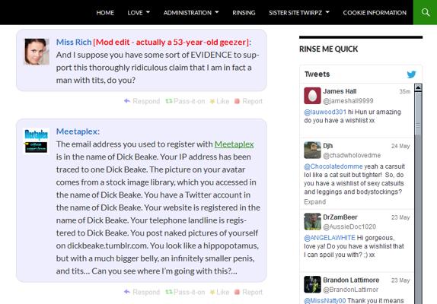This screenshot has width=437, height=304.
Task: Open the green search icon
Action: click(x=425, y=12)
